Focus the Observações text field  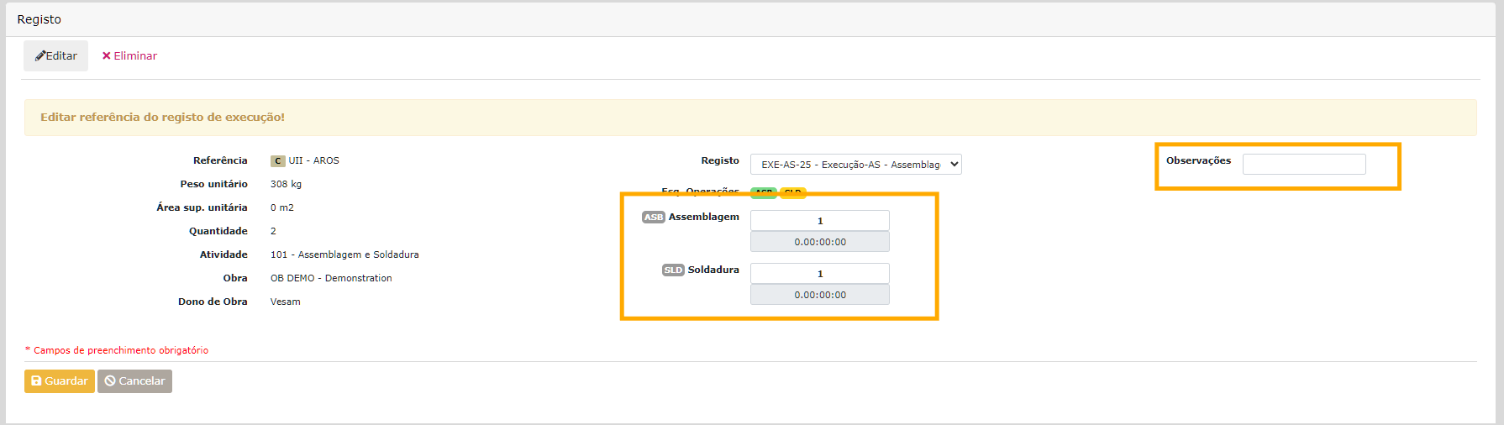[1303, 165]
